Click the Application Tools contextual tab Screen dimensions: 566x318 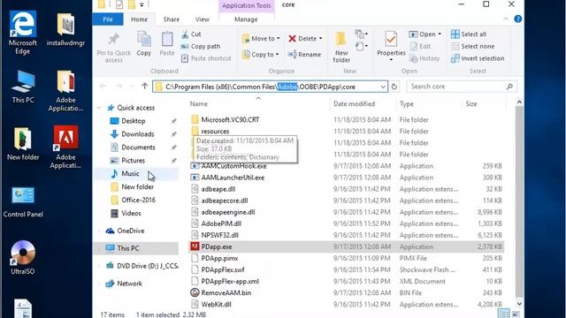point(246,6)
